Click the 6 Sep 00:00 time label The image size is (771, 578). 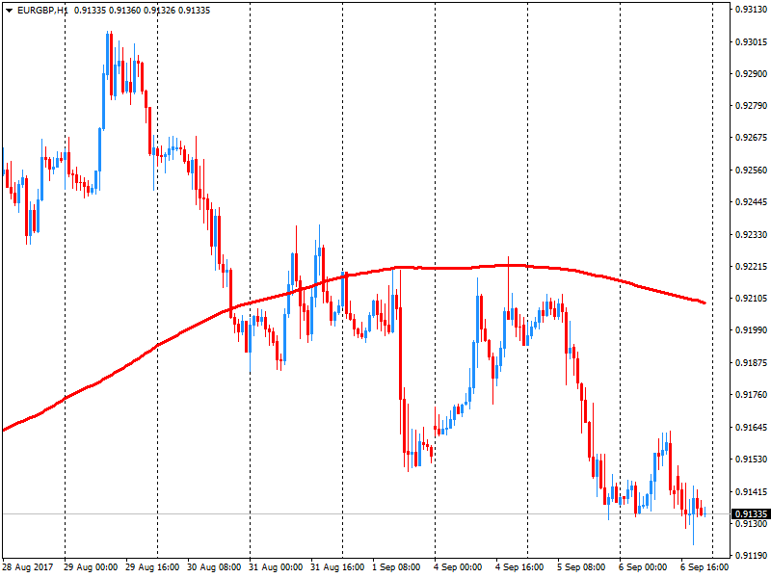pyautogui.click(x=643, y=567)
